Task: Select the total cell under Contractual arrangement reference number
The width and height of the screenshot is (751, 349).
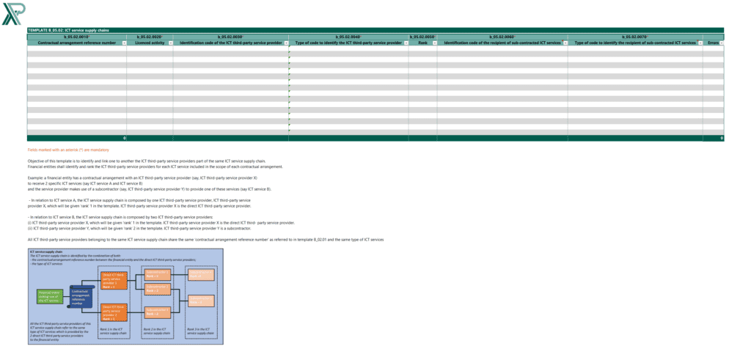Action: 76,138
